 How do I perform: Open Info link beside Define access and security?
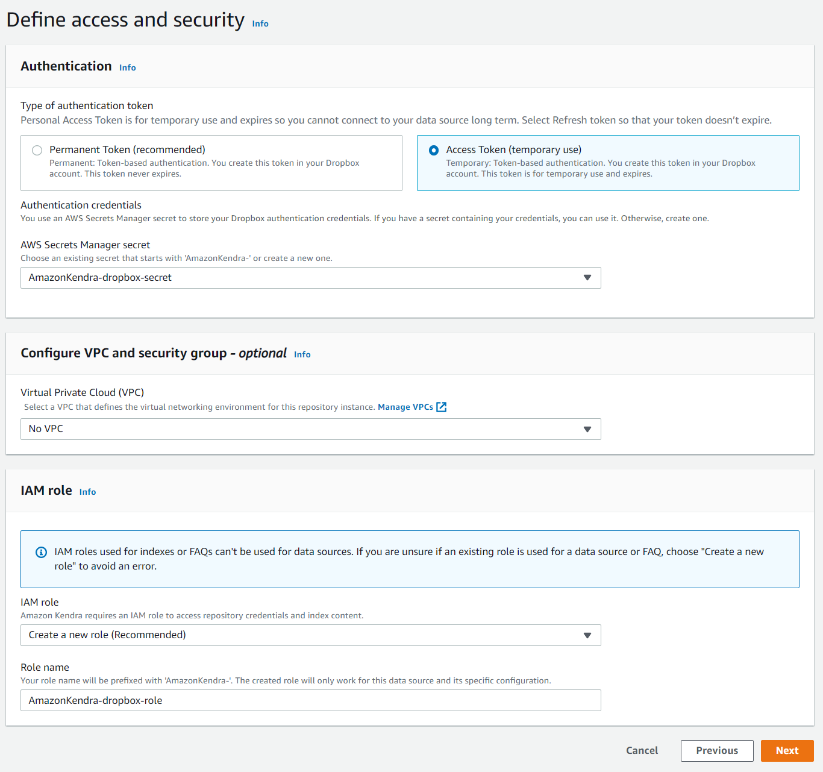pos(260,24)
